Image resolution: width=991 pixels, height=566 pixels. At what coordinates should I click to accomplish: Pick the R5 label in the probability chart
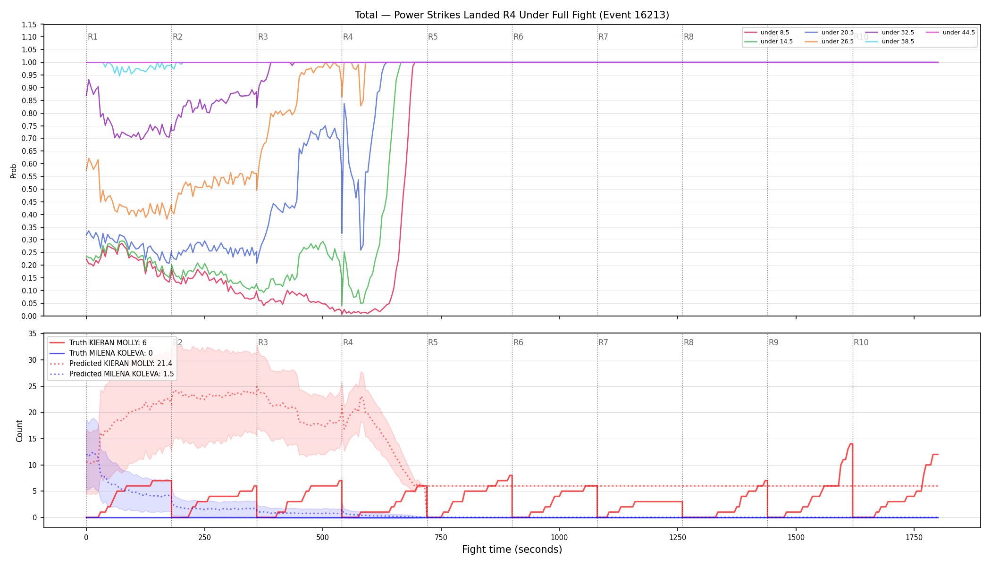point(433,37)
